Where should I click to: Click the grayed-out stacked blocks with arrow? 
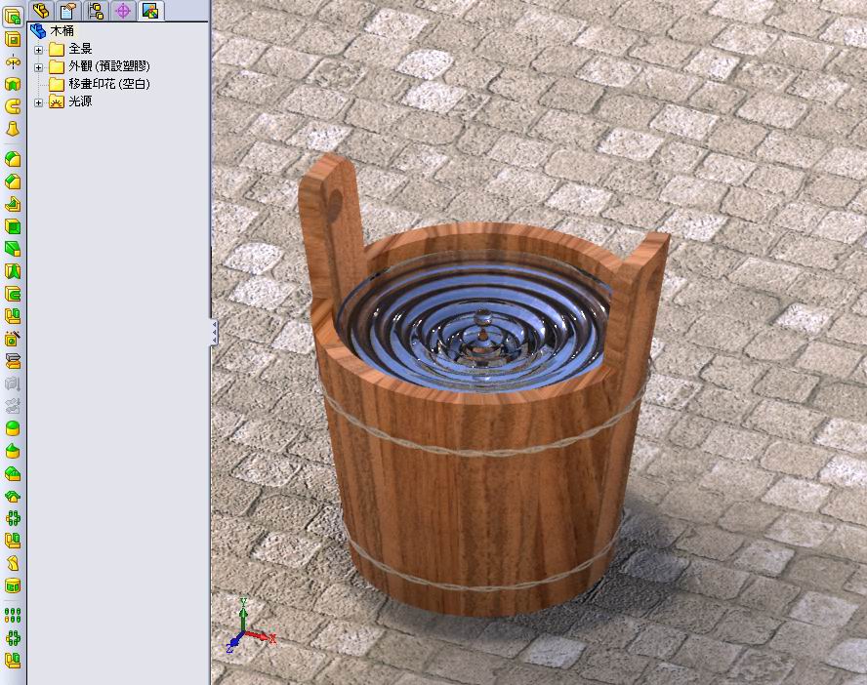[x=12, y=406]
